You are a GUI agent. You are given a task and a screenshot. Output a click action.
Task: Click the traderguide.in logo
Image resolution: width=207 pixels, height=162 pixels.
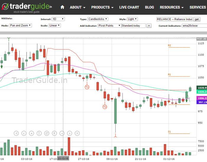(x=27, y=7)
